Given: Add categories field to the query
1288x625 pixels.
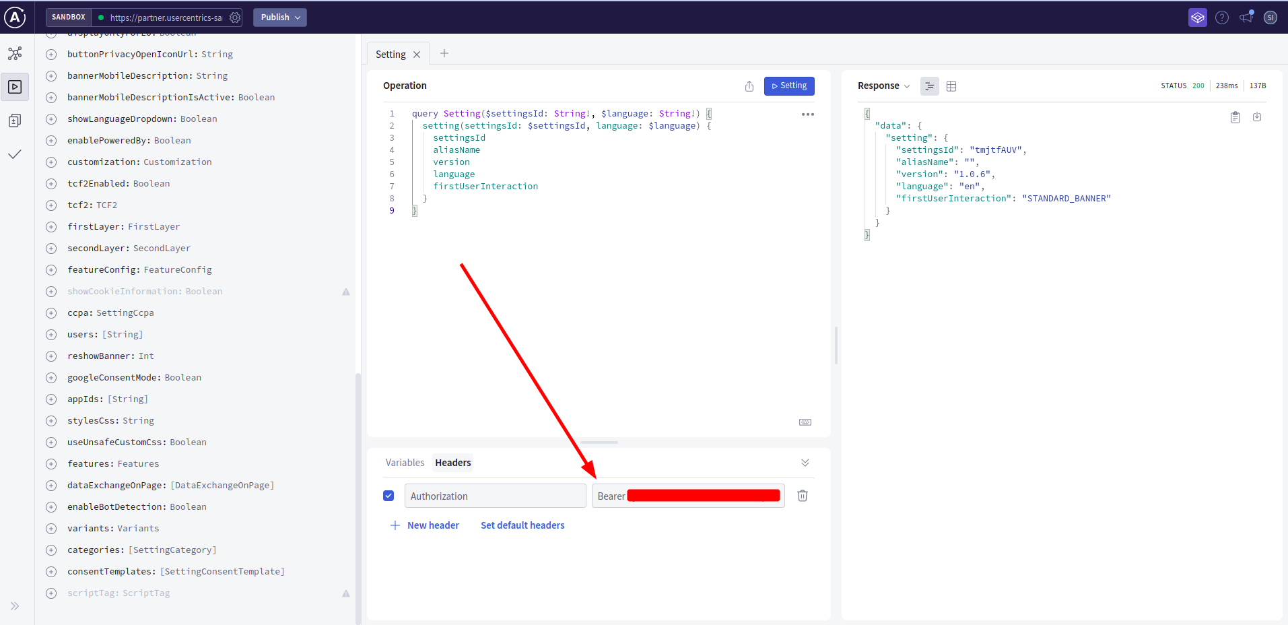Looking at the screenshot, I should point(51,550).
